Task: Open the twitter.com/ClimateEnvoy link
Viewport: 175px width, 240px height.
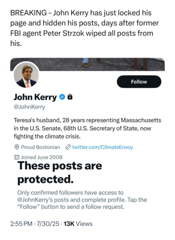Action: (103, 147)
